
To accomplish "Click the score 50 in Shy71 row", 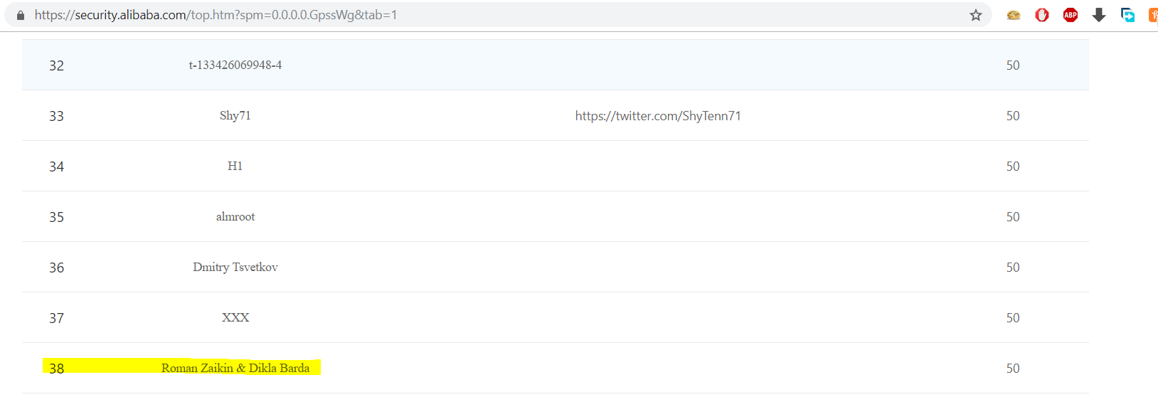I will (x=1013, y=116).
